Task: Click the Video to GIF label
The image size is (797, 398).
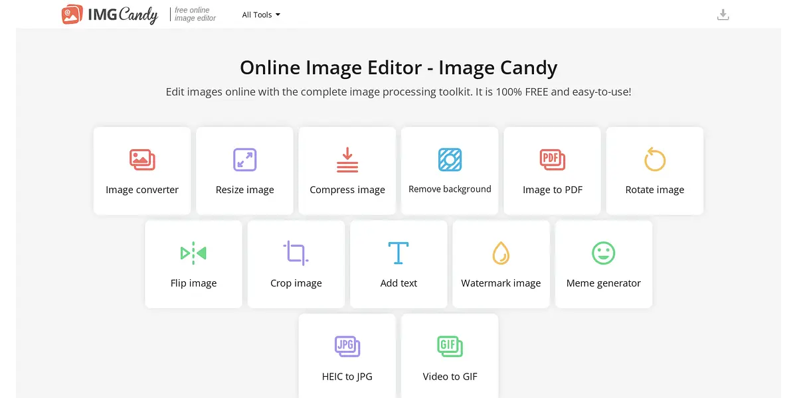Action: [x=450, y=377]
